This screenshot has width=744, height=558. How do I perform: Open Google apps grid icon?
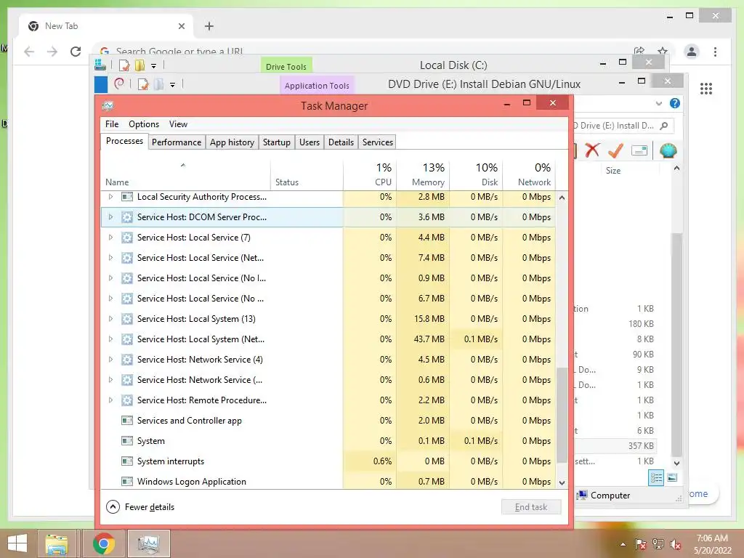(706, 88)
